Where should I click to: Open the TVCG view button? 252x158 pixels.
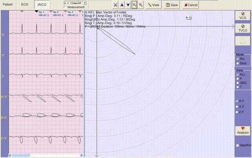242,28
